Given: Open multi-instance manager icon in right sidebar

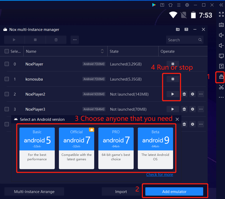Looking at the screenshot, I should pyautogui.click(x=221, y=76).
